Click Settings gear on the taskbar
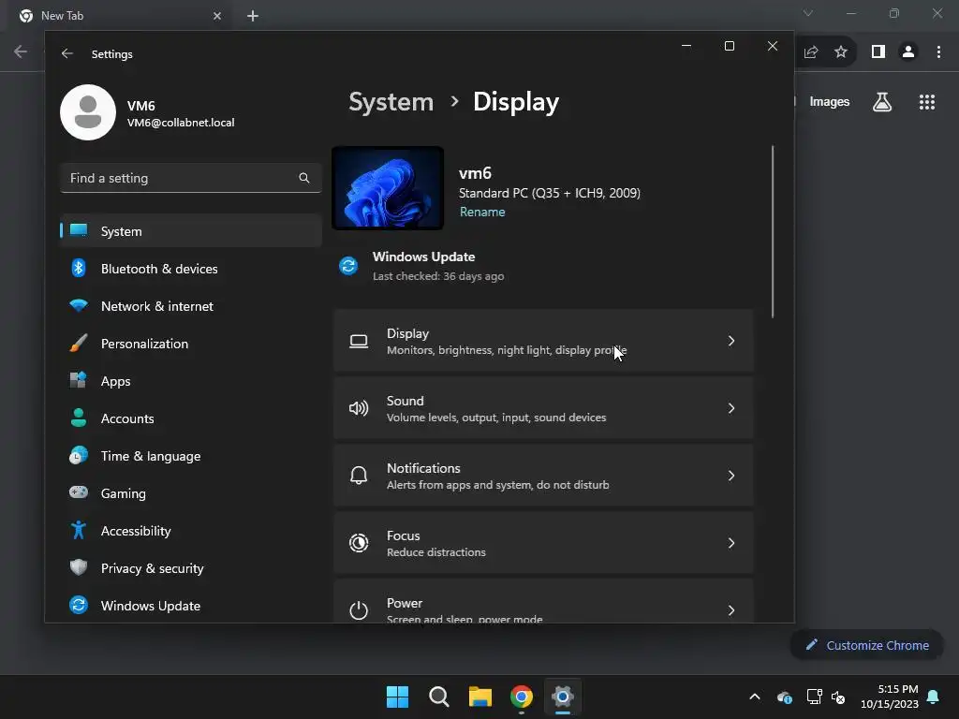 coord(563,697)
